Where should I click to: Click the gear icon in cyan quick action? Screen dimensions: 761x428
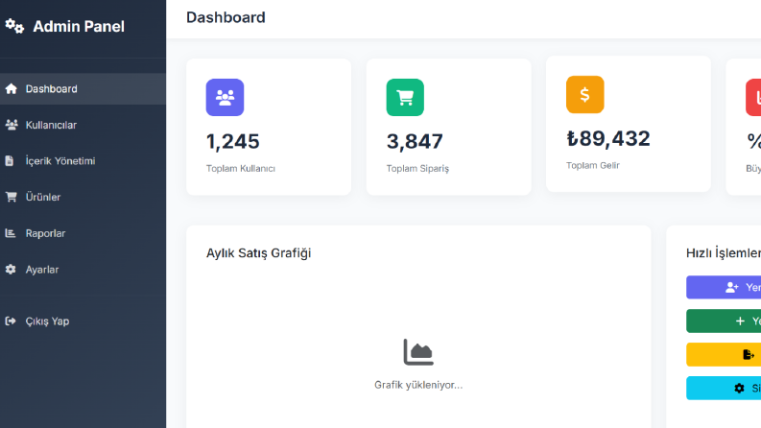point(739,389)
